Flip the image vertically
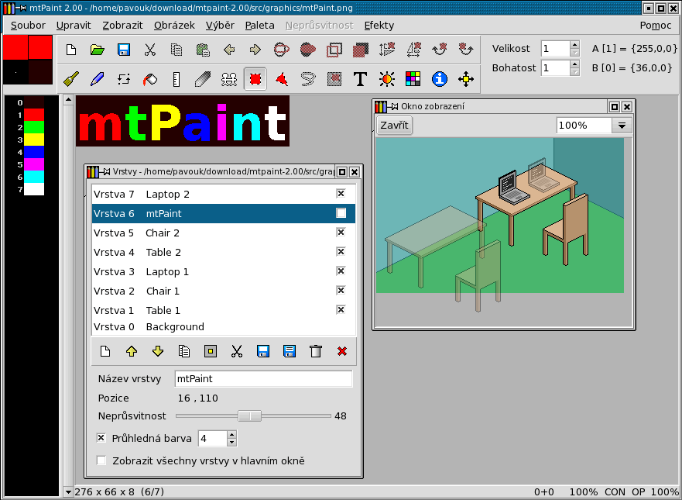Image resolution: width=682 pixels, height=500 pixels. (x=386, y=50)
